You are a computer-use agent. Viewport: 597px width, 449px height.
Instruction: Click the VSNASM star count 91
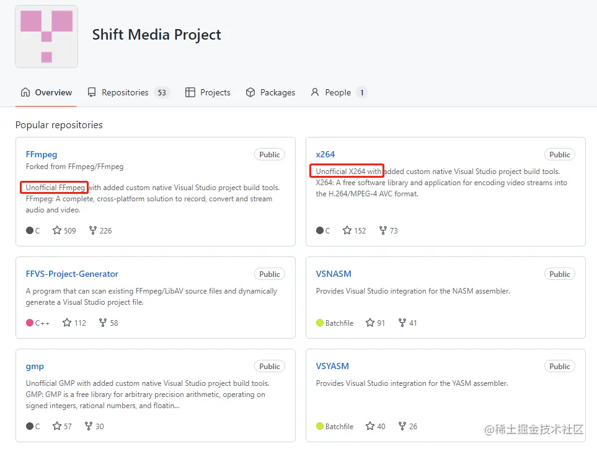pyautogui.click(x=381, y=323)
